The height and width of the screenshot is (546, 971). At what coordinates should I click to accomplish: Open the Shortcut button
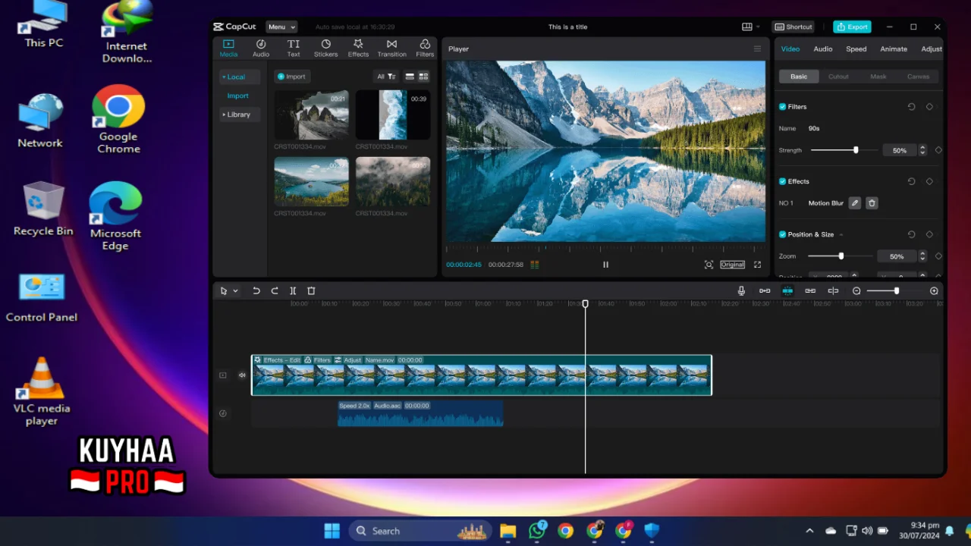[x=793, y=27]
